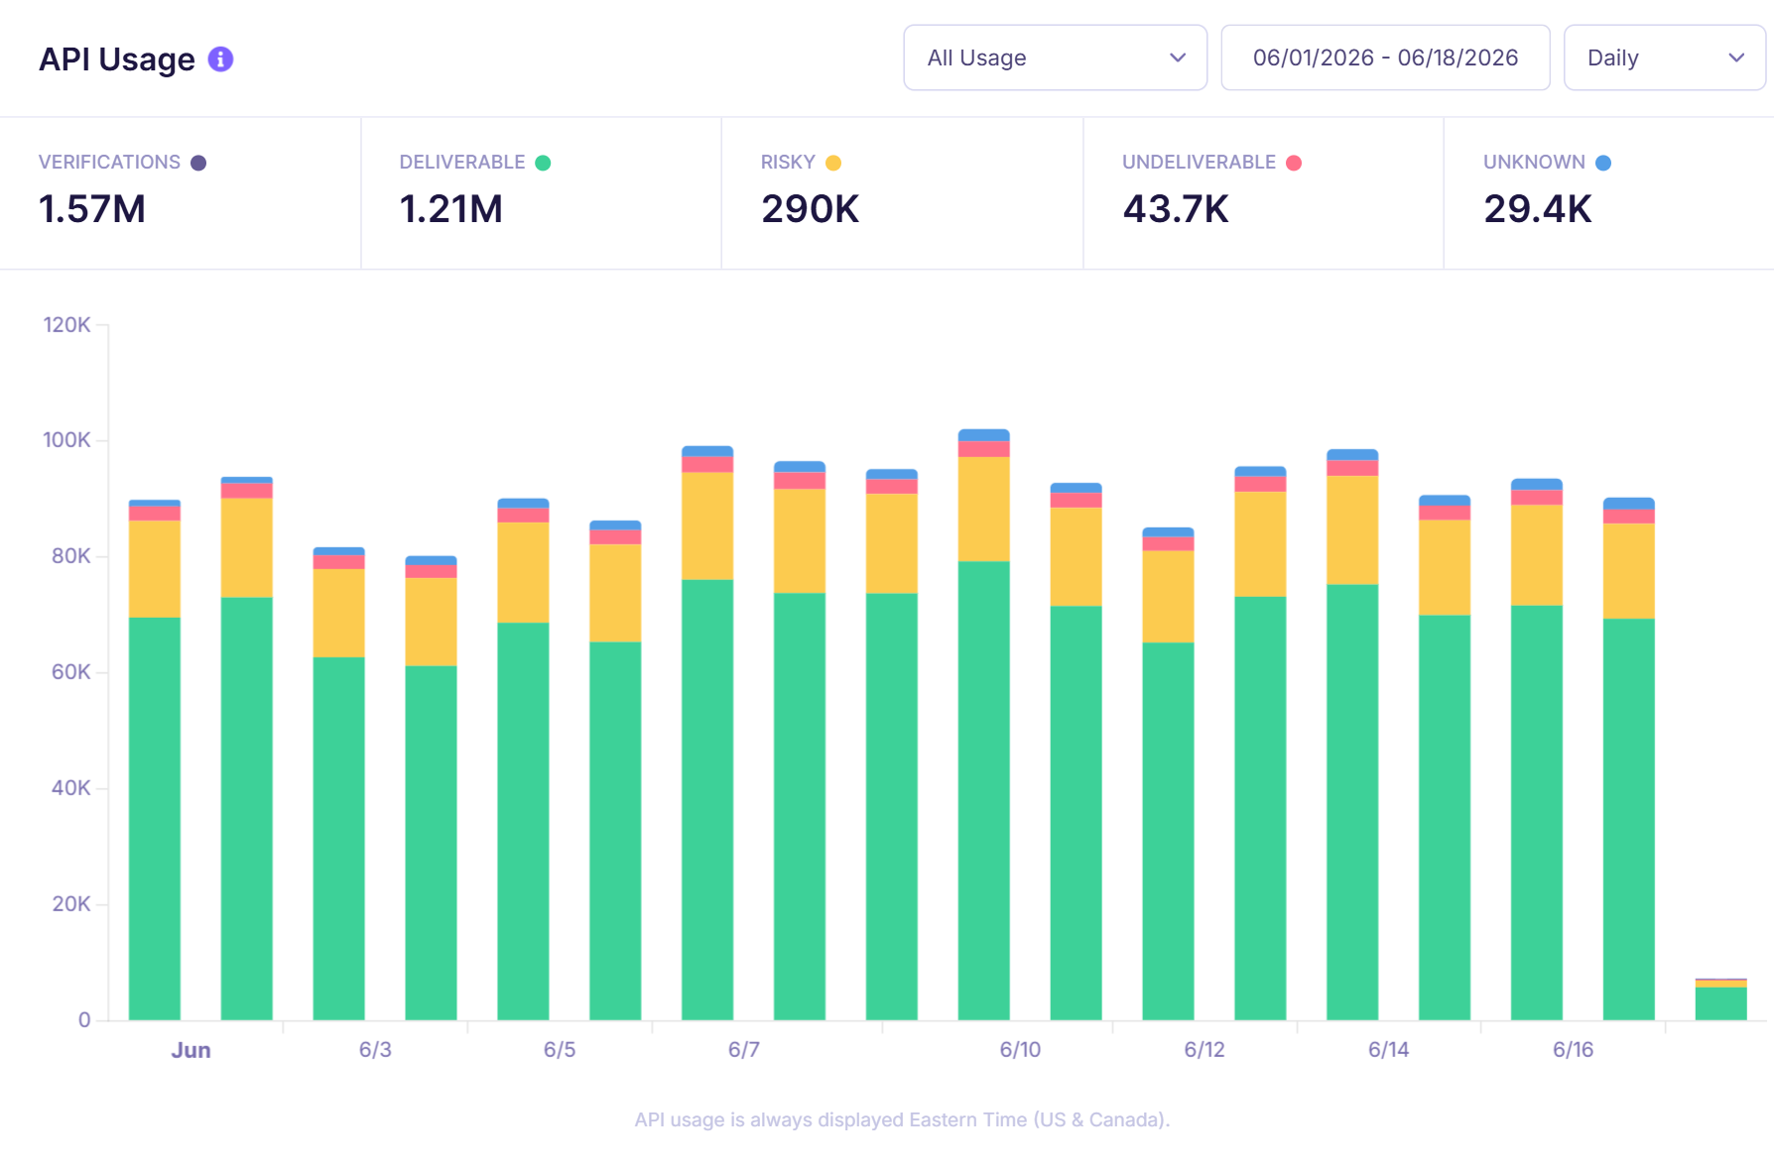Click the 6/7 x-axis label
The height and width of the screenshot is (1172, 1774).
point(744,1050)
